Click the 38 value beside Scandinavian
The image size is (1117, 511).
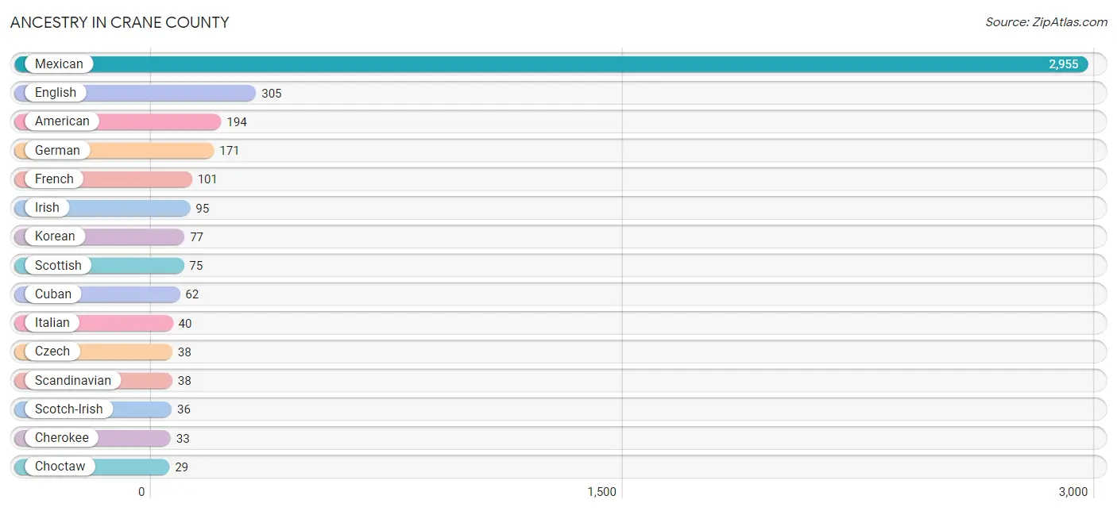(184, 381)
